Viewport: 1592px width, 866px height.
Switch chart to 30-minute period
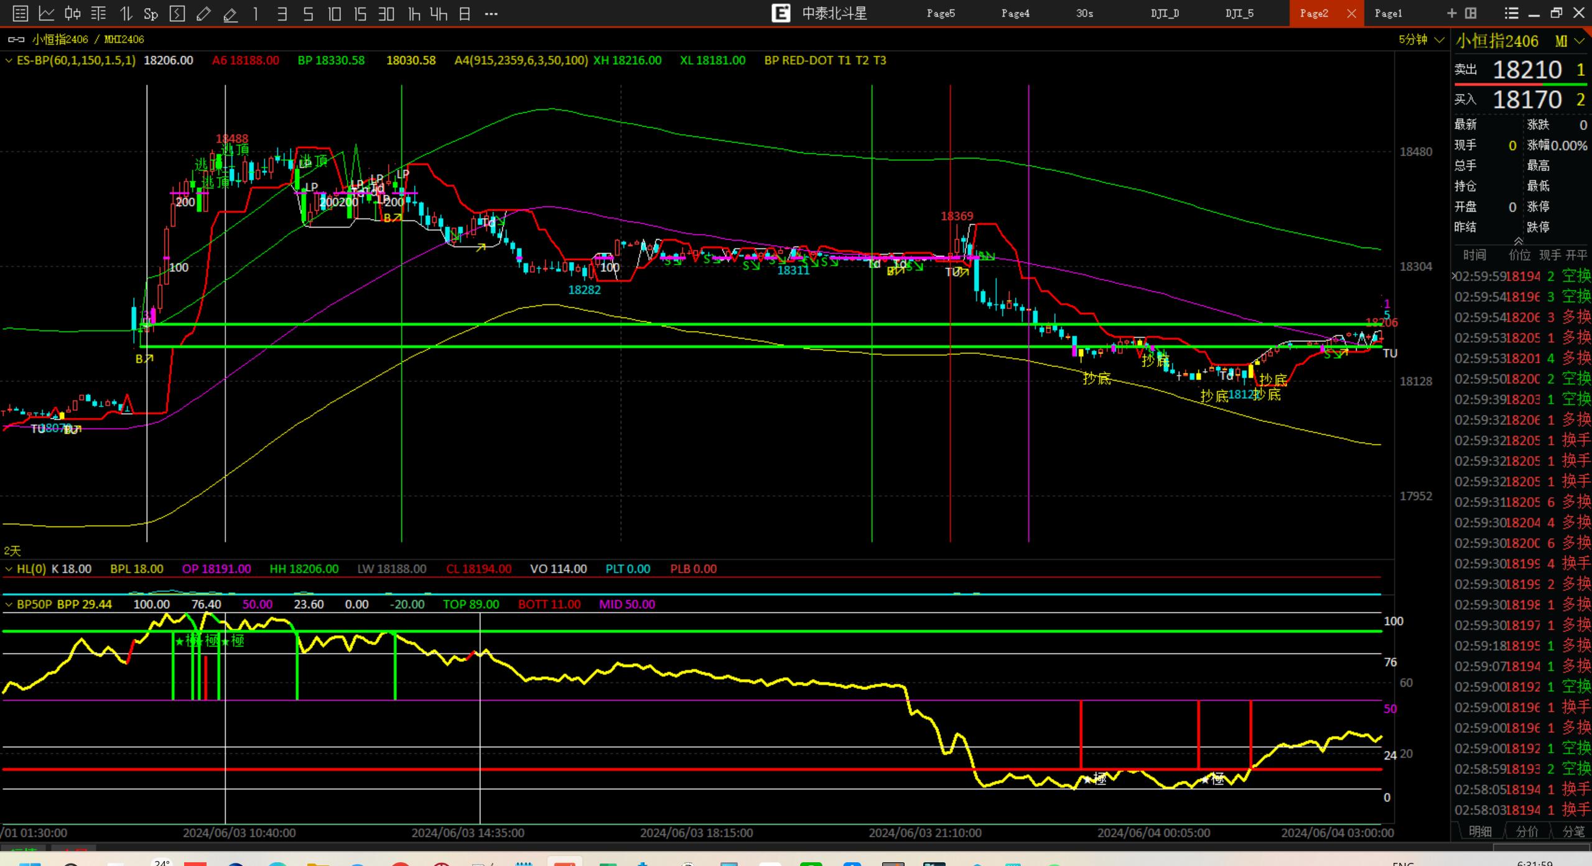(x=386, y=13)
